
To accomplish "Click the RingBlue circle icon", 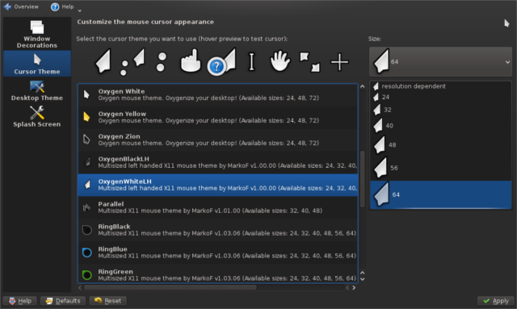I will (x=87, y=253).
